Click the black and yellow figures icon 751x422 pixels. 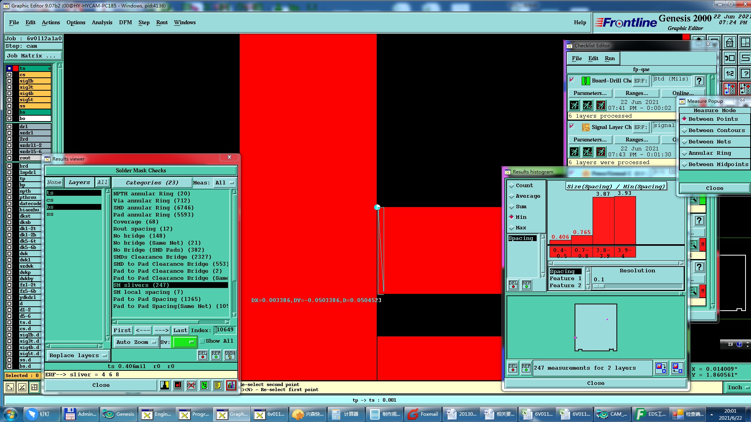coord(165,385)
